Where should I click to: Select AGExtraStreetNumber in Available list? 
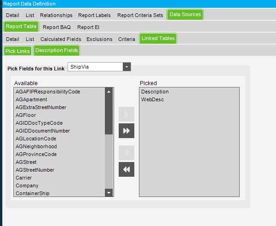pos(59,107)
